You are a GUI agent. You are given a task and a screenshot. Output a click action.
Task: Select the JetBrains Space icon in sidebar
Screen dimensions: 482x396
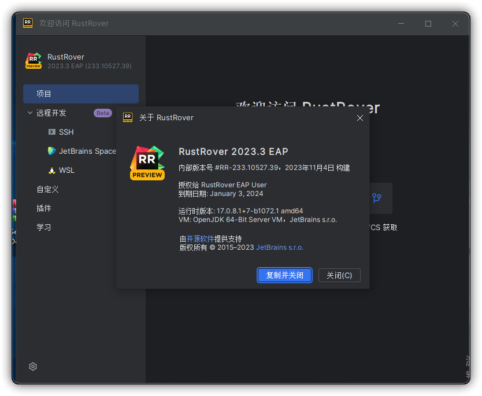[x=53, y=151]
